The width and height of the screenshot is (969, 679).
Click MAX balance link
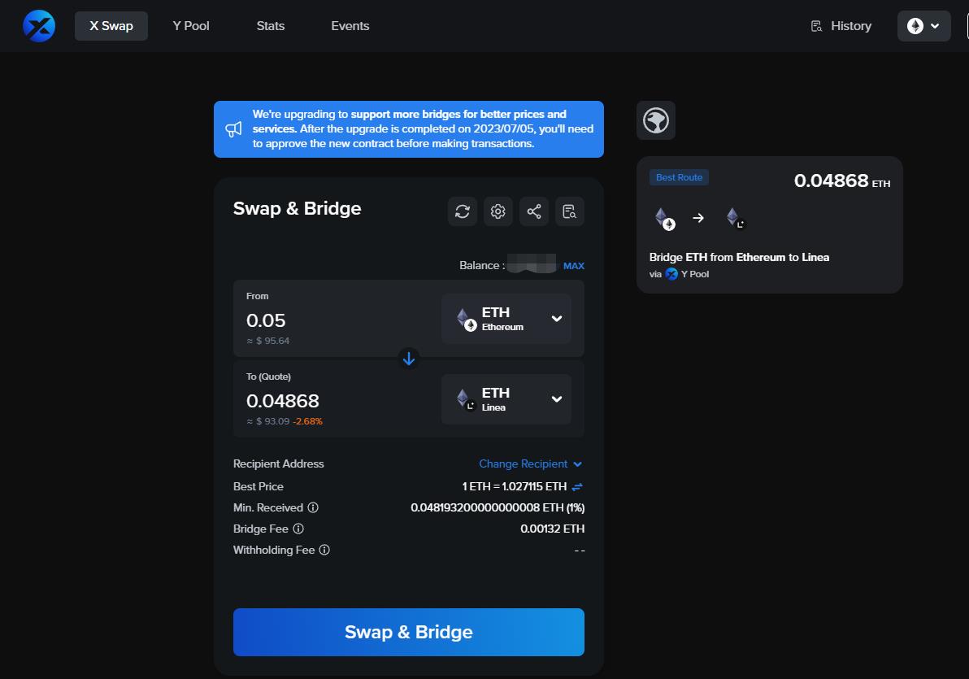574,266
